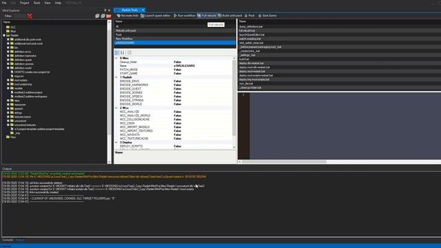Expand the uncooked folder node

point(8,121)
